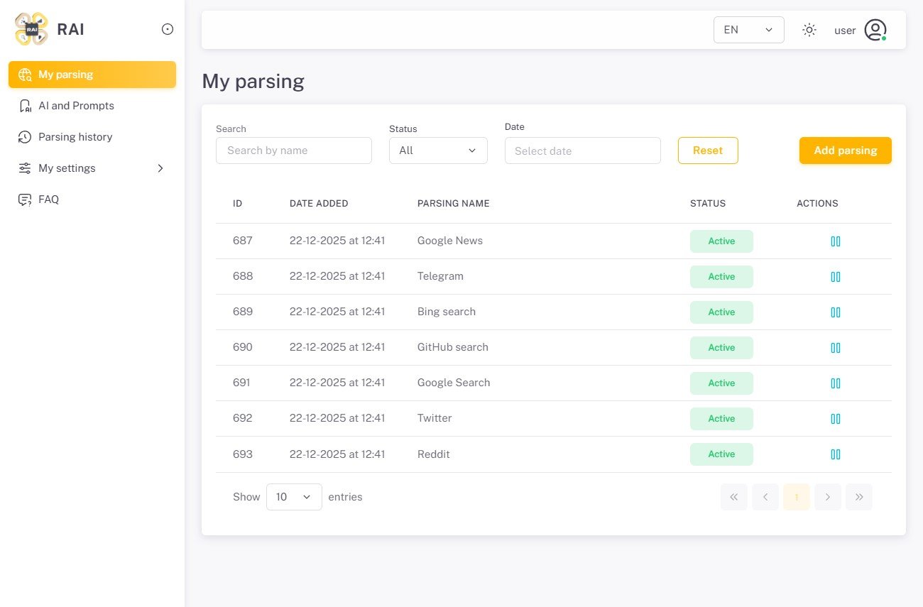Pause the Google News parsing
The image size is (923, 607).
(x=835, y=241)
